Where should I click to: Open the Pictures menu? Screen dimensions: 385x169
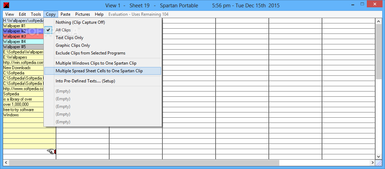point(83,14)
